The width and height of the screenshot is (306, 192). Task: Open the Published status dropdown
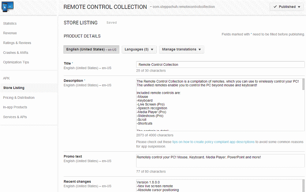[x=286, y=7]
